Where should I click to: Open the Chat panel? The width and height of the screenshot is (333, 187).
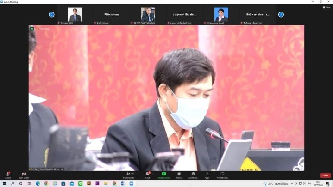pyautogui.click(x=148, y=175)
